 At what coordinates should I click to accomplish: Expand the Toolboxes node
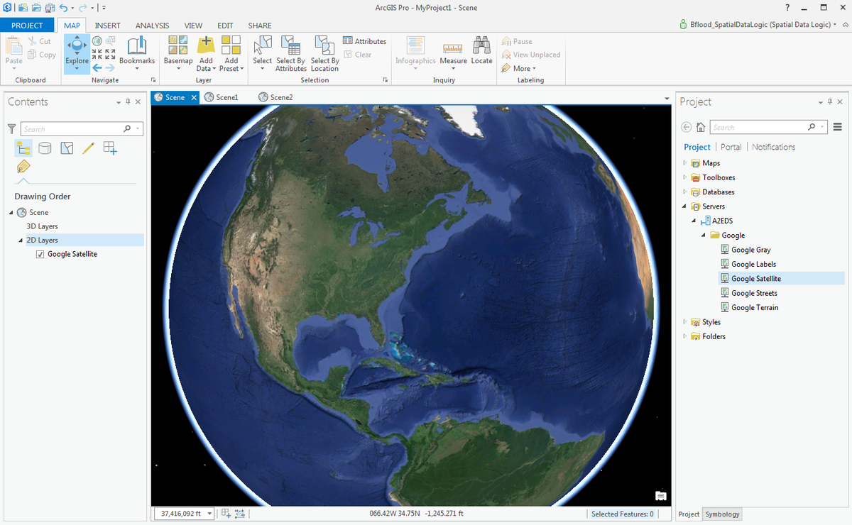pos(684,177)
